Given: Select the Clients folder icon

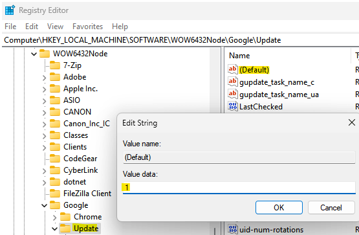Looking at the screenshot, I should pyautogui.click(x=55, y=147).
